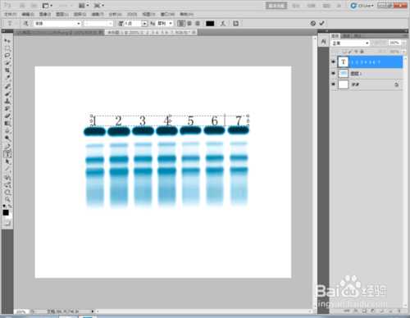The height and width of the screenshot is (318, 410).
Task: Click the layer opacity field
Action: (394, 43)
